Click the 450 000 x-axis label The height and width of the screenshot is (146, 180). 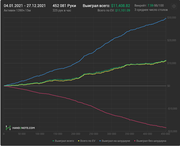(165, 134)
